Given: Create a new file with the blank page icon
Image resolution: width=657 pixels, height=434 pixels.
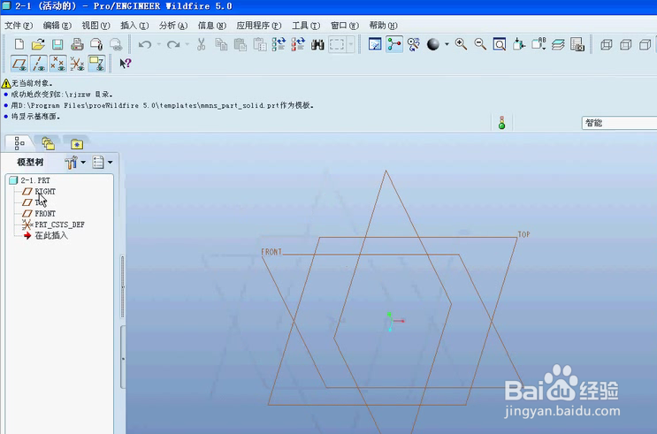Looking at the screenshot, I should click(19, 44).
